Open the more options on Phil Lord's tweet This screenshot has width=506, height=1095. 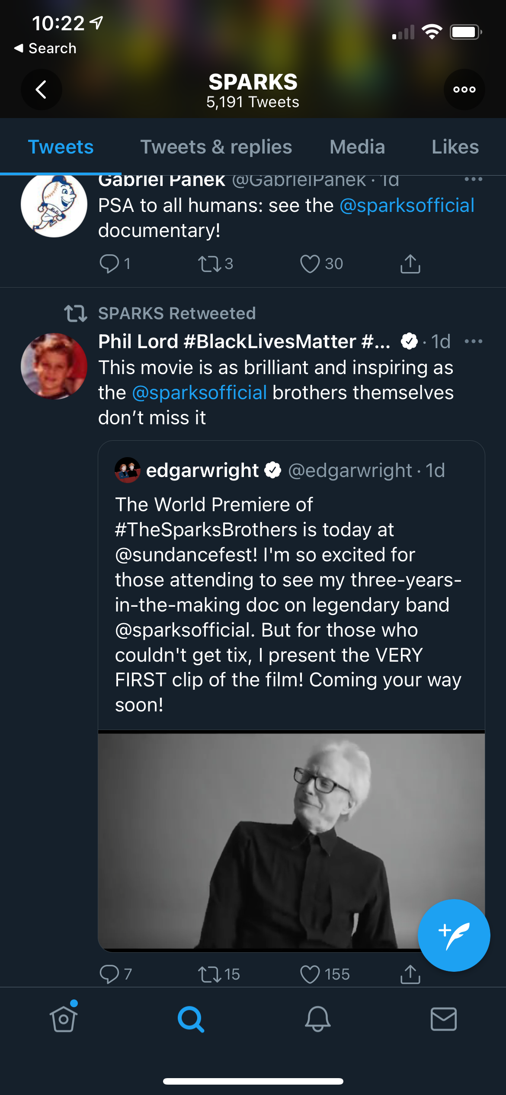click(x=473, y=342)
